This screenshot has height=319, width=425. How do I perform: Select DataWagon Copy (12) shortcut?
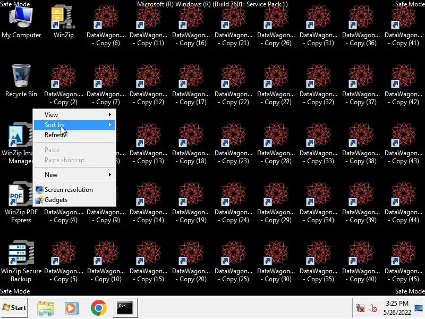(149, 85)
